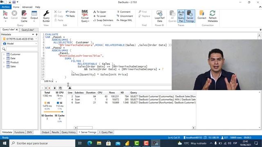
Task: Click the clear trace results icon
Action: 54,88
